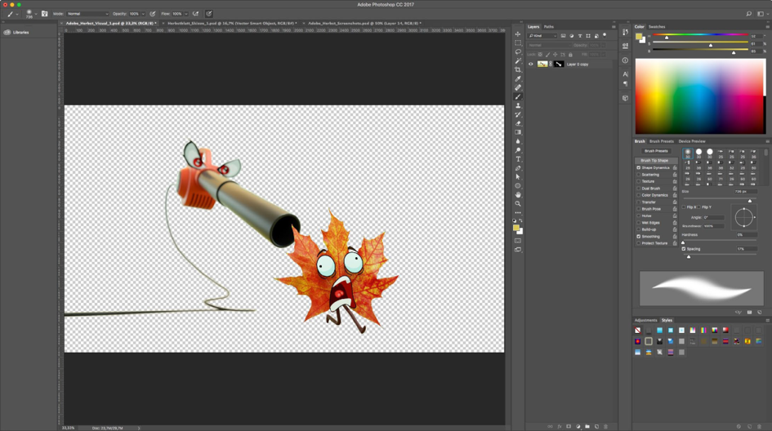Select the Move tool
The height and width of the screenshot is (431, 772).
(518, 33)
